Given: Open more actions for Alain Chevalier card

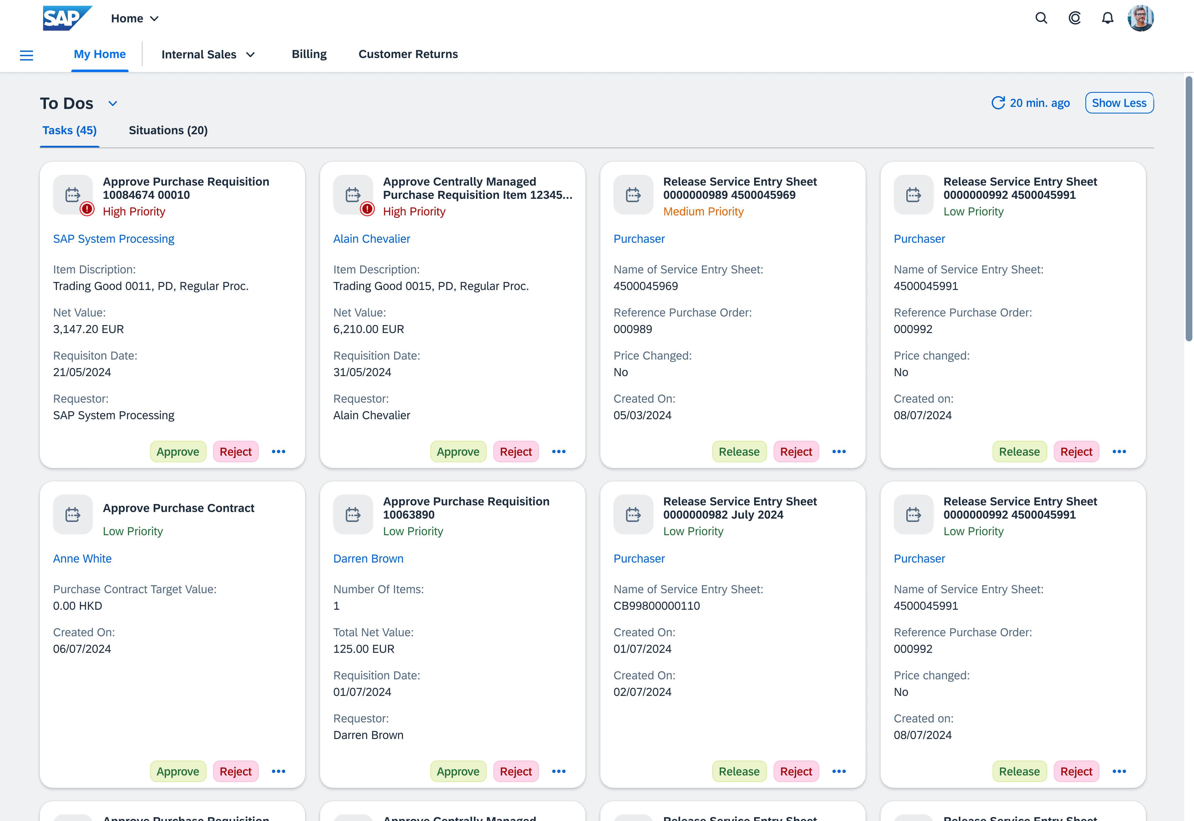Looking at the screenshot, I should pos(559,452).
